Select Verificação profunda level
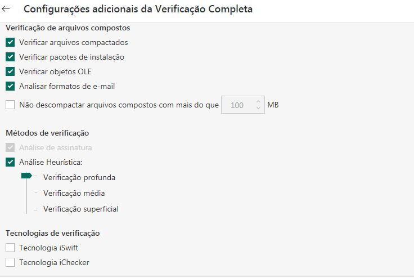Viewport: 414px width, 278px height. (x=79, y=177)
